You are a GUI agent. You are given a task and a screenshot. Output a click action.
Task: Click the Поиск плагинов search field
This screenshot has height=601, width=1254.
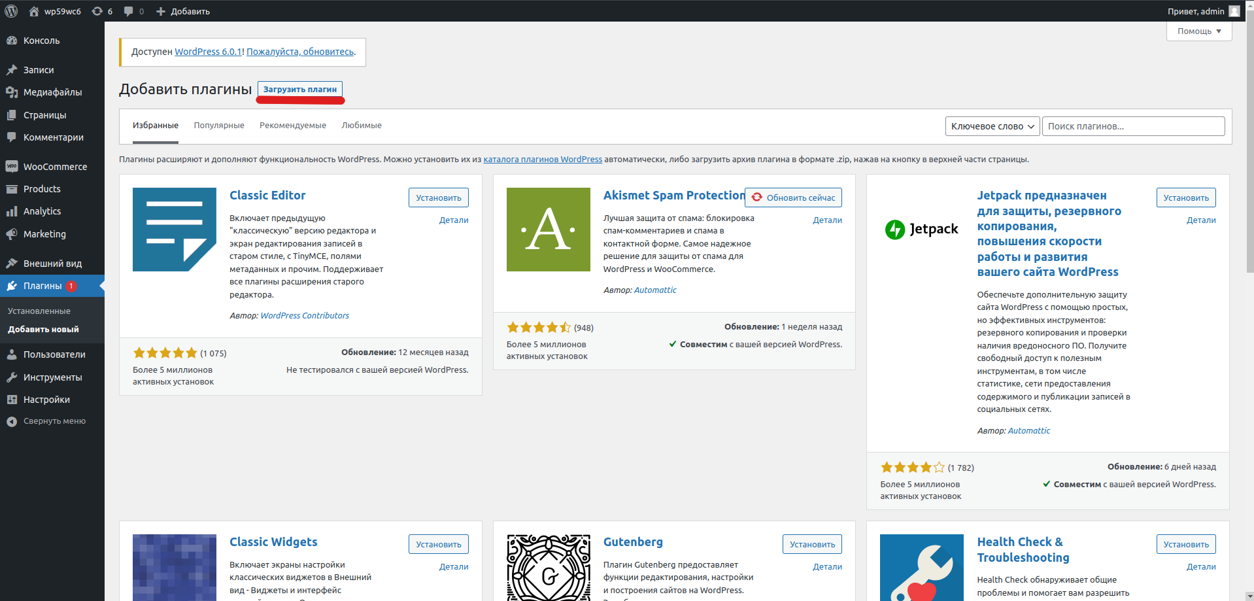tap(1133, 126)
